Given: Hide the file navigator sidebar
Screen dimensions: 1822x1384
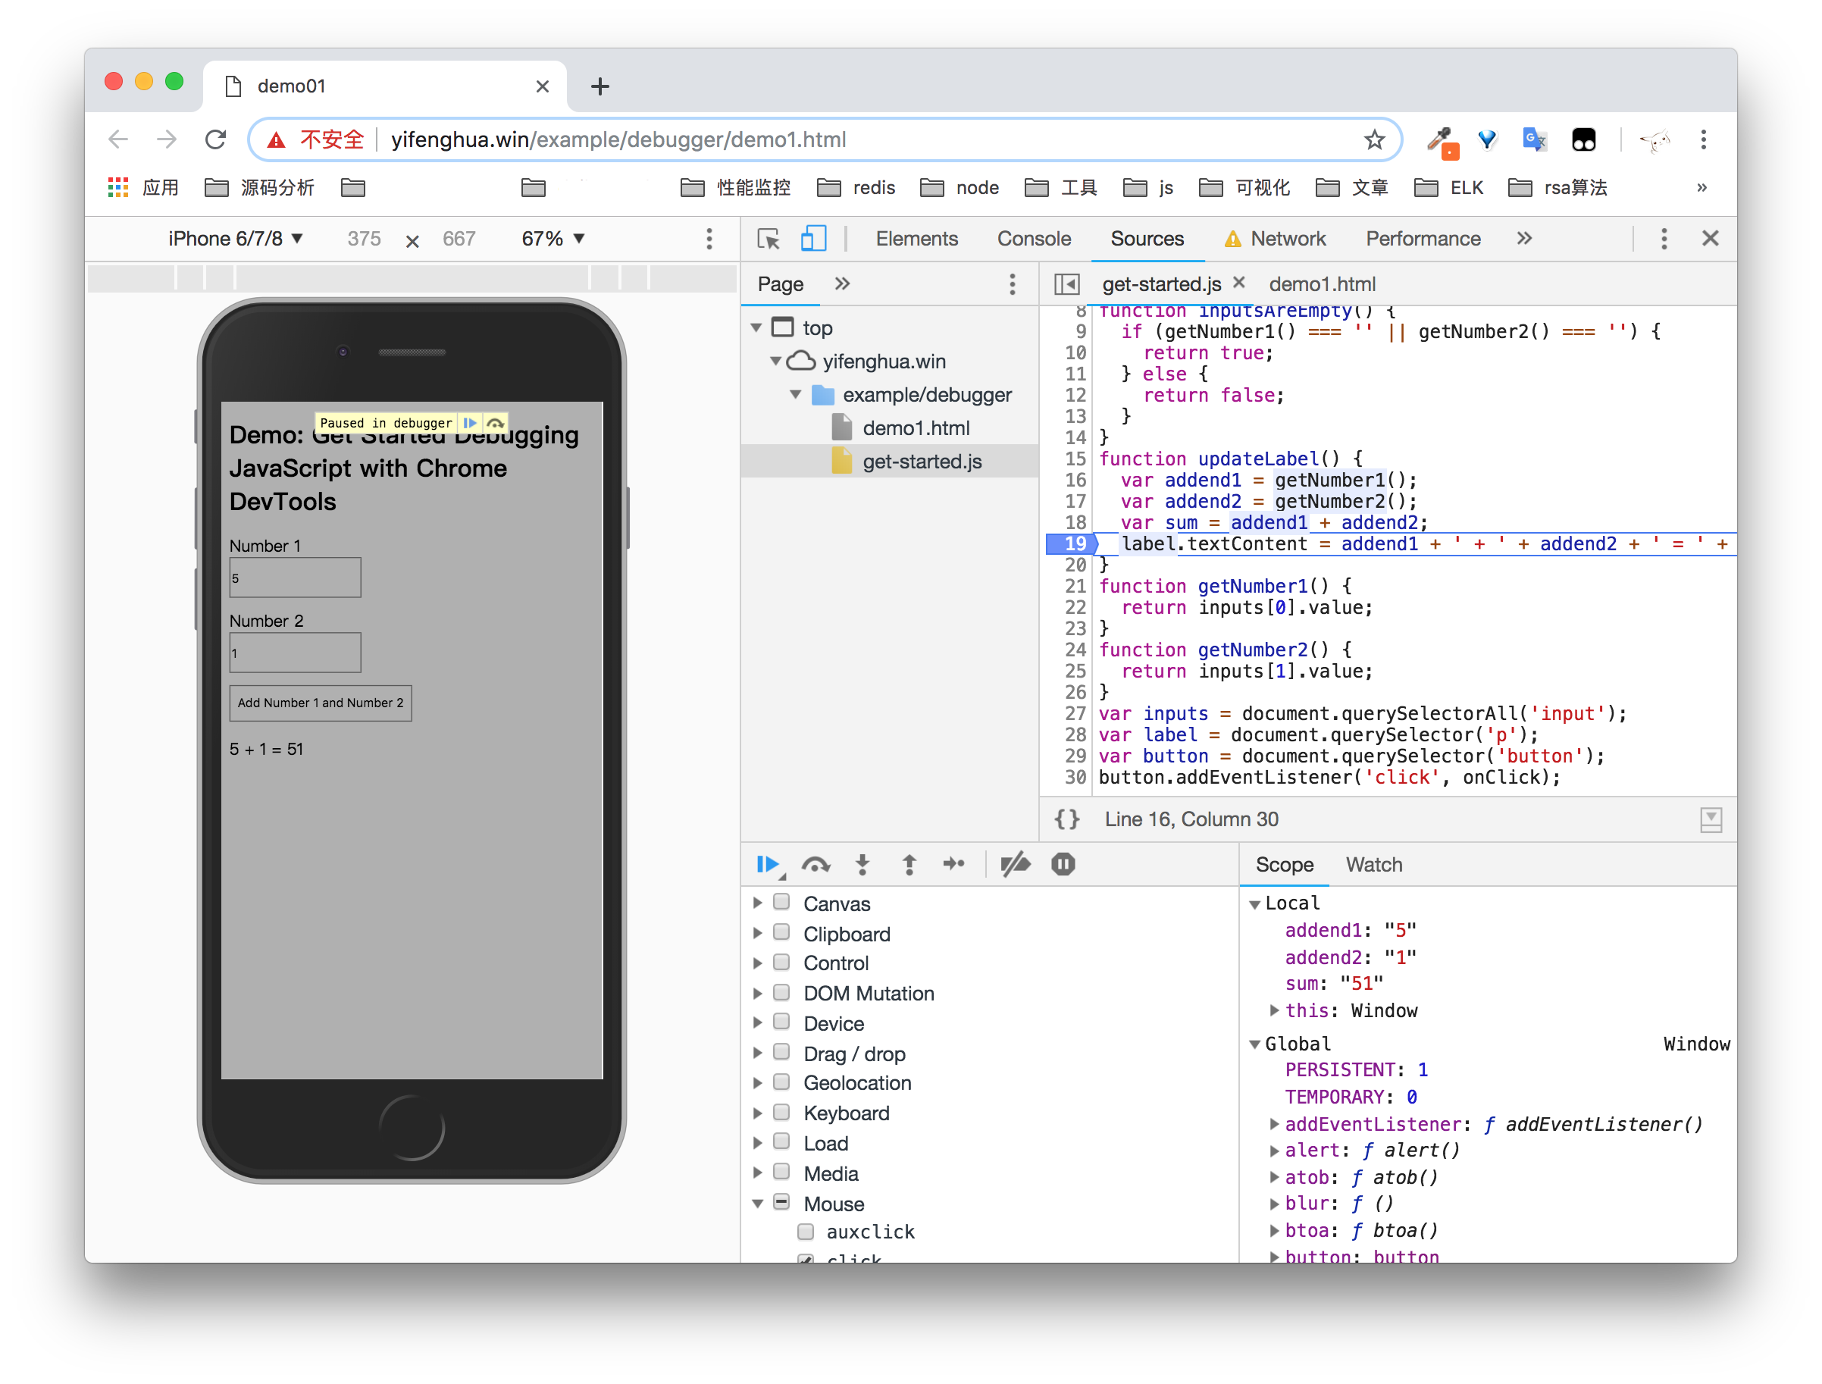Looking at the screenshot, I should pos(1066,284).
